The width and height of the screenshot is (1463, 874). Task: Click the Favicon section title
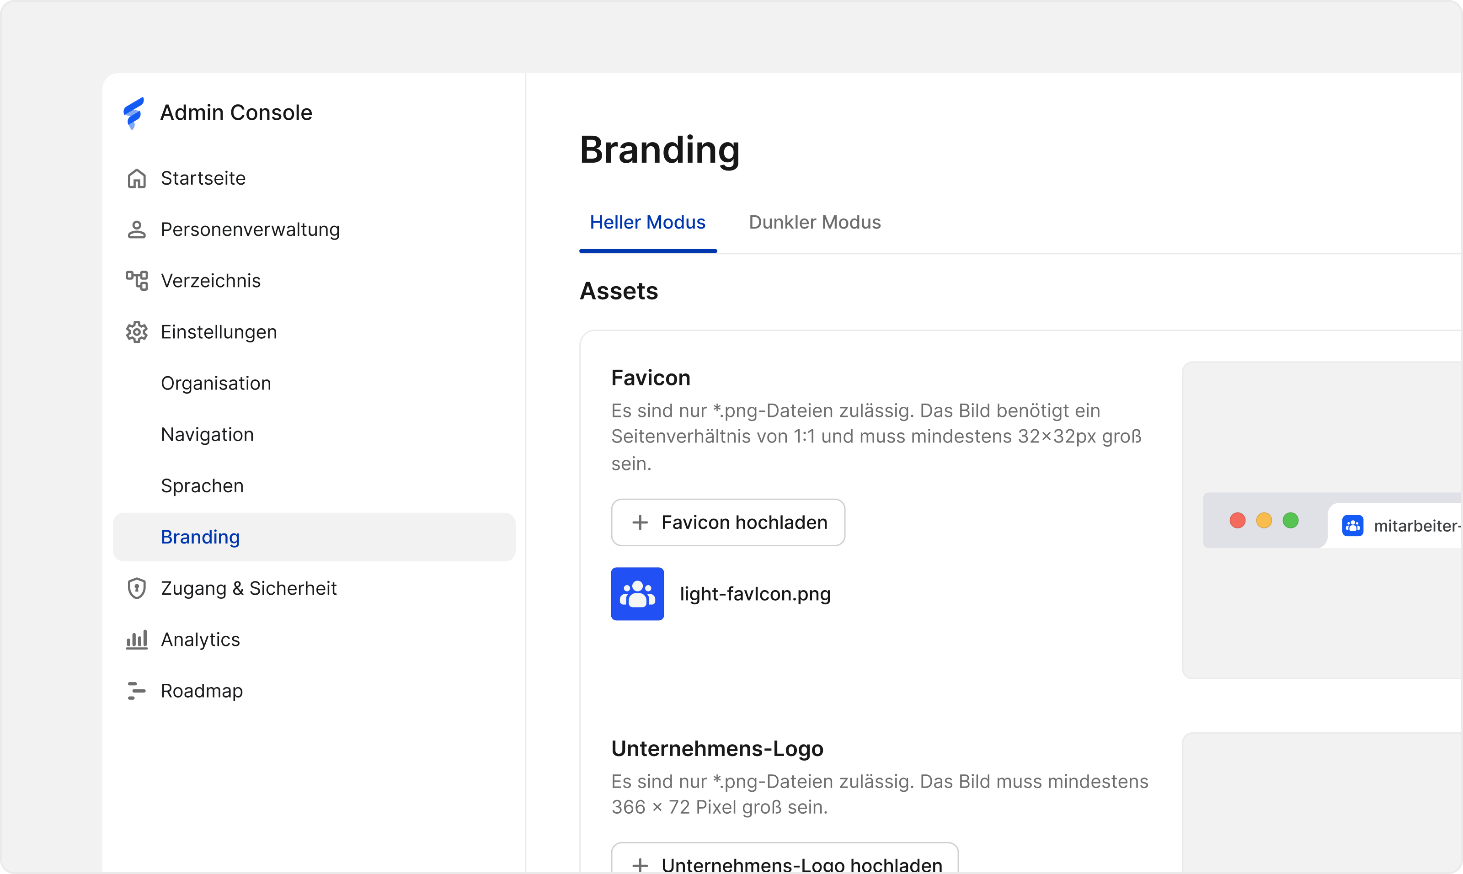651,378
